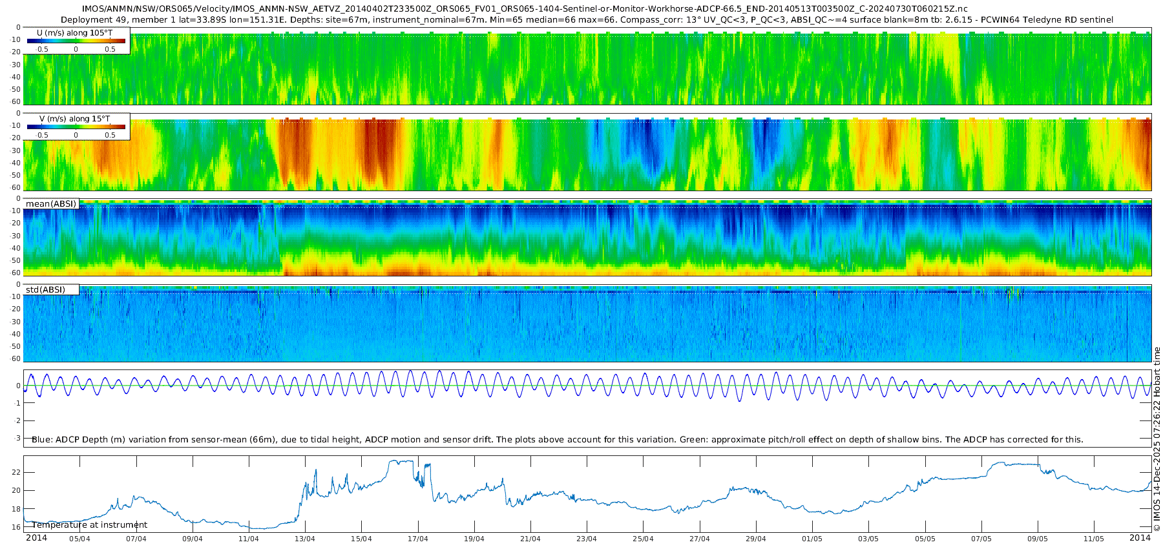1163x549 pixels.
Task: Click the -0.5 tick on V colorbar
Action: click(42, 135)
